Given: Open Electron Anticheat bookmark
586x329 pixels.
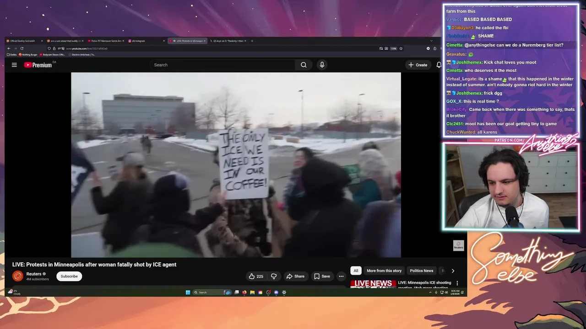Looking at the screenshot, I should (x=81, y=54).
